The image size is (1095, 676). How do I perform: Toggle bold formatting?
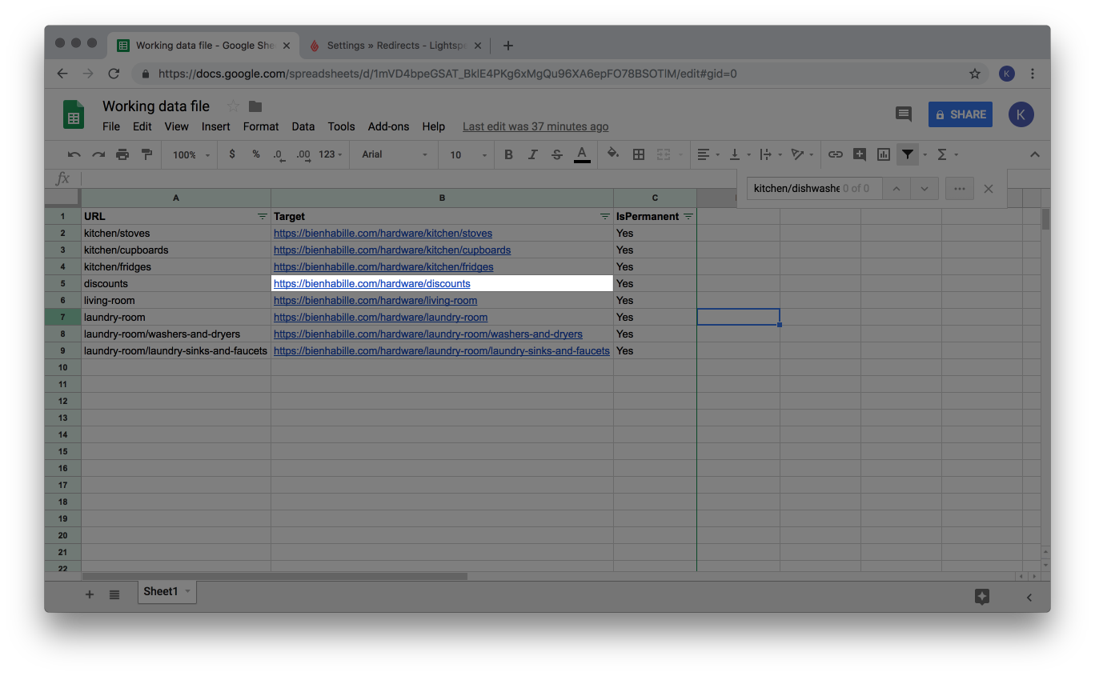coord(508,154)
